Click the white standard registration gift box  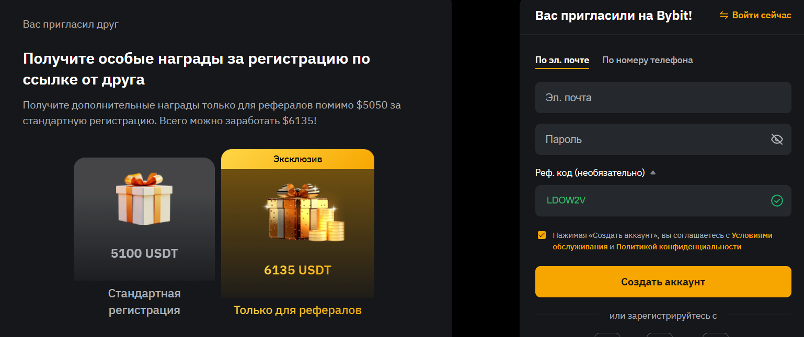point(144,199)
